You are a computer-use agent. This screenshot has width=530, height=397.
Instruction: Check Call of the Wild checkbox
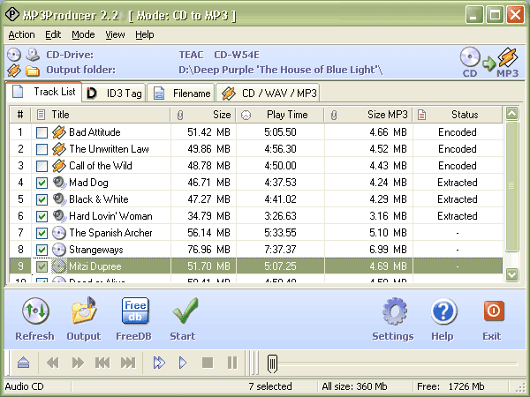[x=42, y=166]
